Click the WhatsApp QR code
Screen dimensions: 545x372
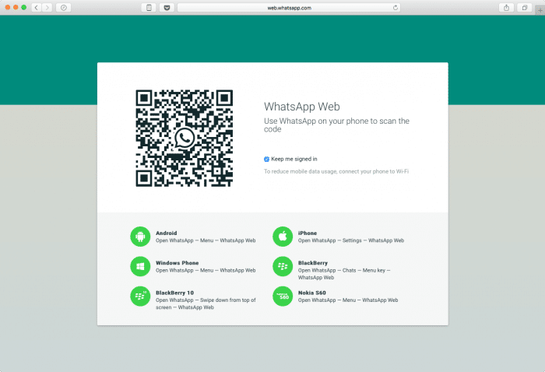[x=185, y=139]
